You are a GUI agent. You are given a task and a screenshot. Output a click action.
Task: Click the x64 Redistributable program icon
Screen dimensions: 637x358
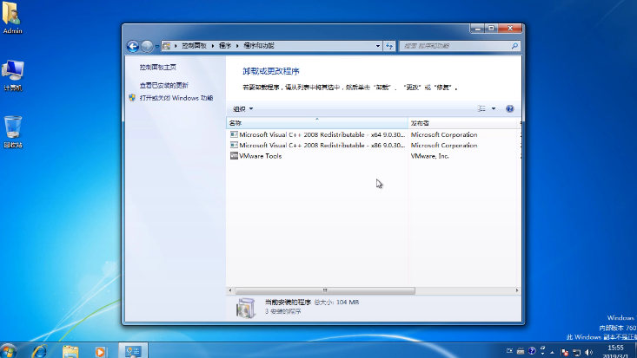pos(234,134)
